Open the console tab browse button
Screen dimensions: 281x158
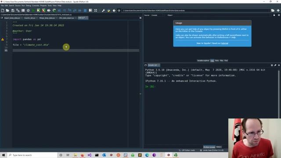click(x=145, y=65)
